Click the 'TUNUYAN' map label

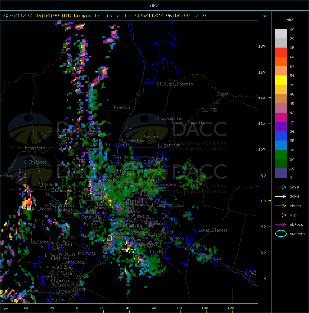click(79, 290)
